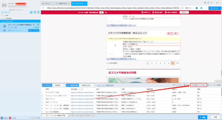Click the 最近見た物件 icon in red header
222x120 pixels.
coord(153,12)
